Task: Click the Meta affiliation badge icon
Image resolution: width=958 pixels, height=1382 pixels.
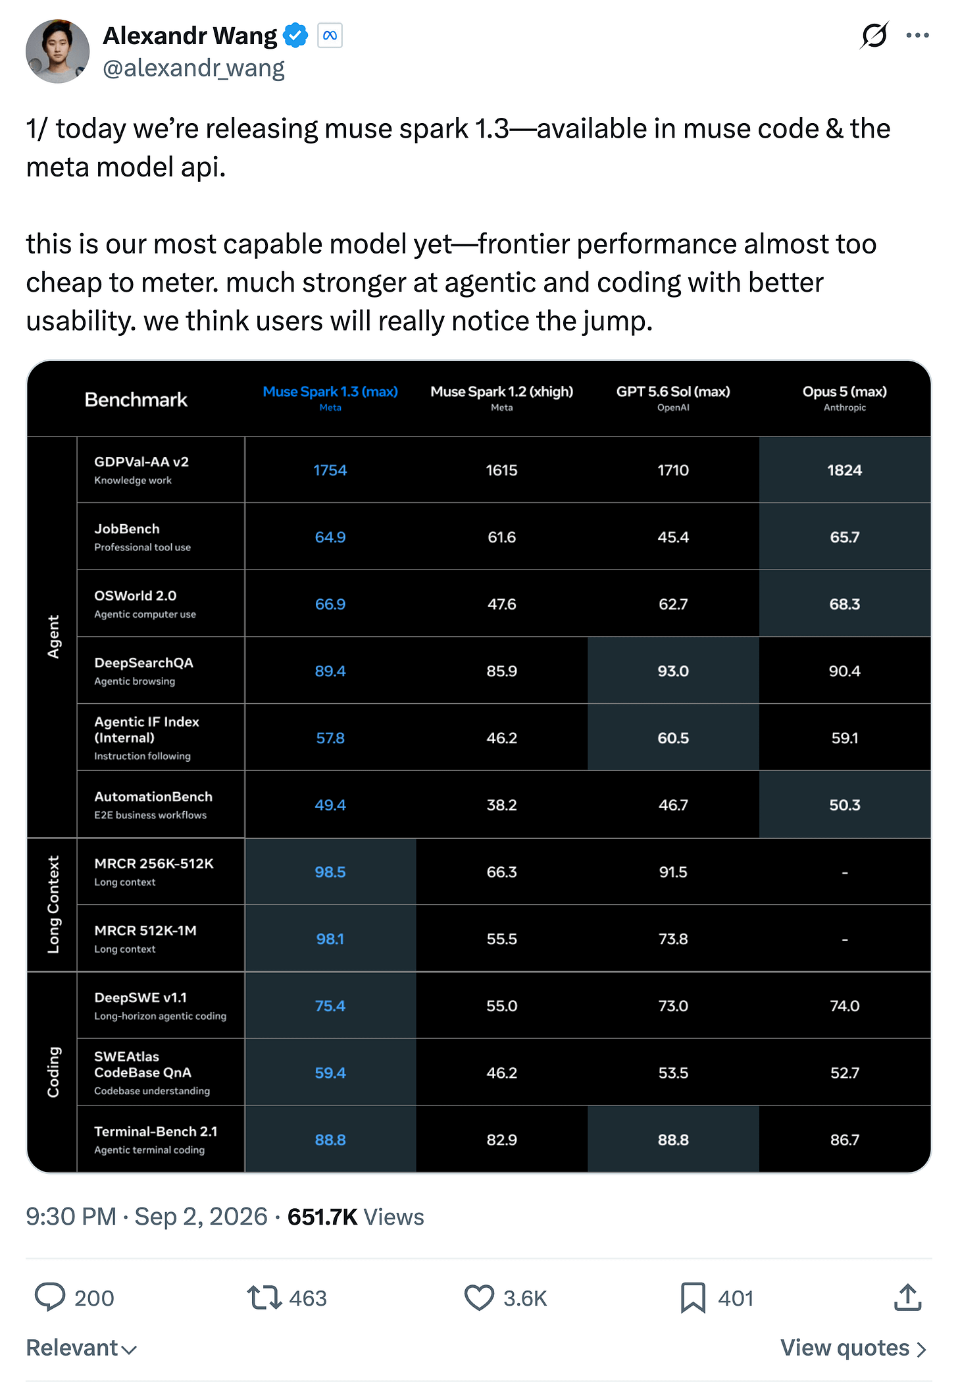Action: [x=330, y=36]
